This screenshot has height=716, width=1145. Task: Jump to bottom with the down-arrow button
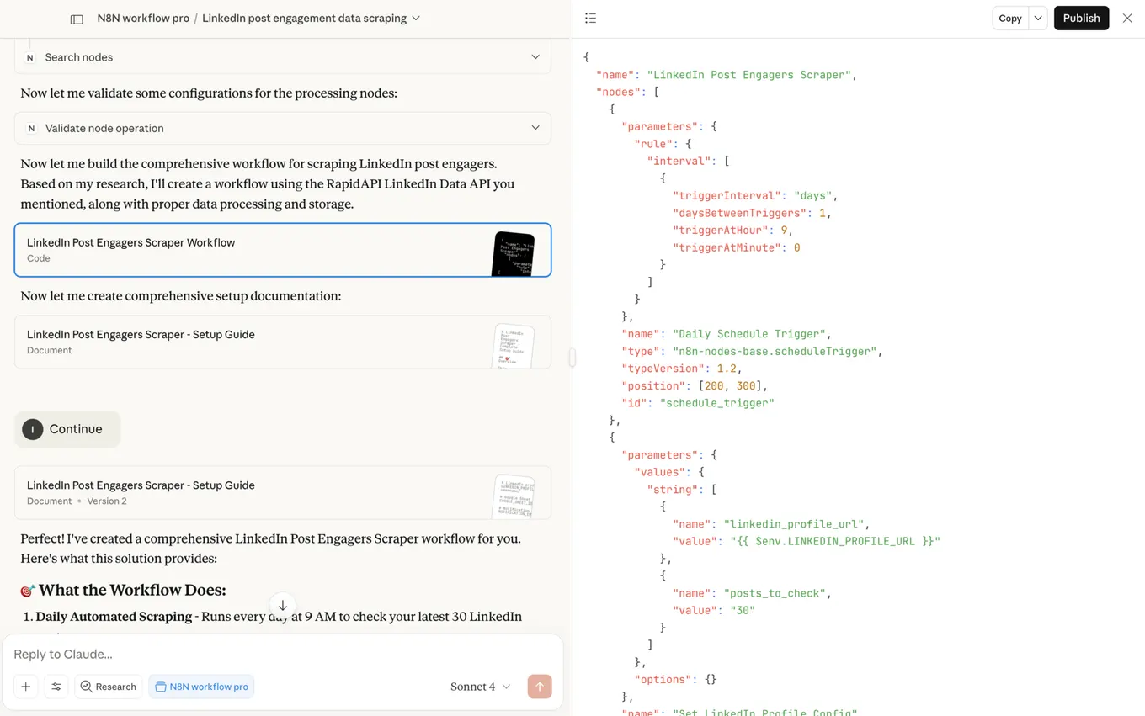283,605
